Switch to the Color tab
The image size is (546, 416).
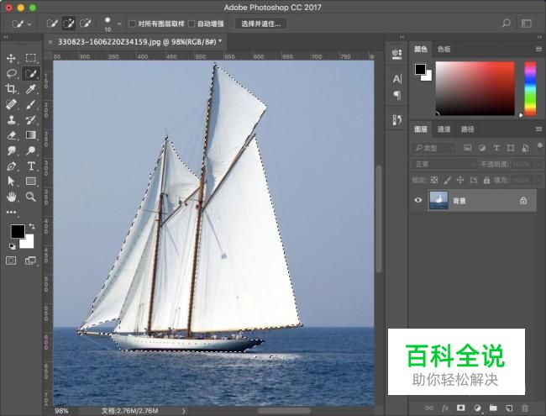[421, 50]
